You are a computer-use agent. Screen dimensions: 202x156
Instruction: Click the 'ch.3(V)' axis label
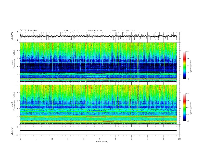pyautogui.click(x=12, y=131)
